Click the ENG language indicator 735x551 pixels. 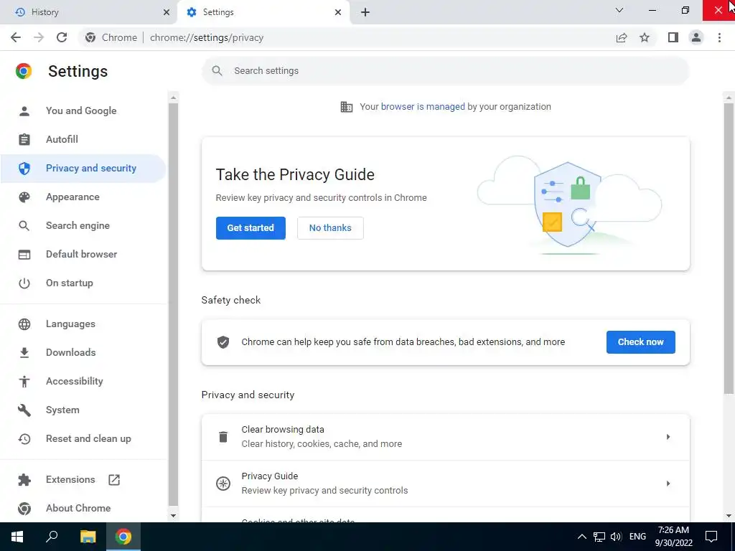click(637, 537)
